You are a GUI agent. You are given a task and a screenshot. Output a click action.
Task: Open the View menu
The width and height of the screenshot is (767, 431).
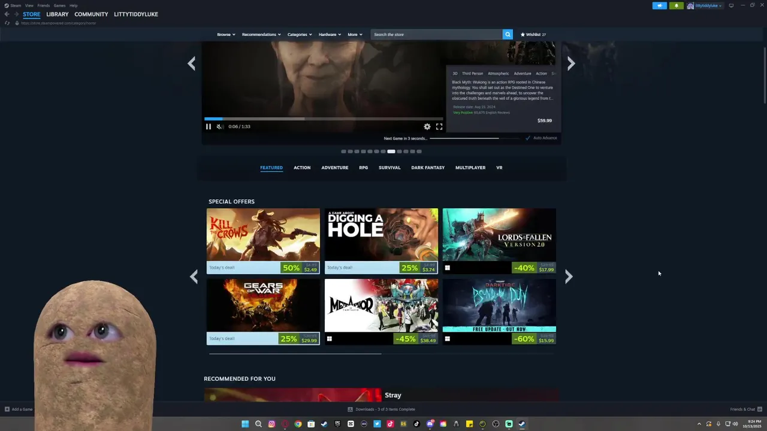pos(29,5)
